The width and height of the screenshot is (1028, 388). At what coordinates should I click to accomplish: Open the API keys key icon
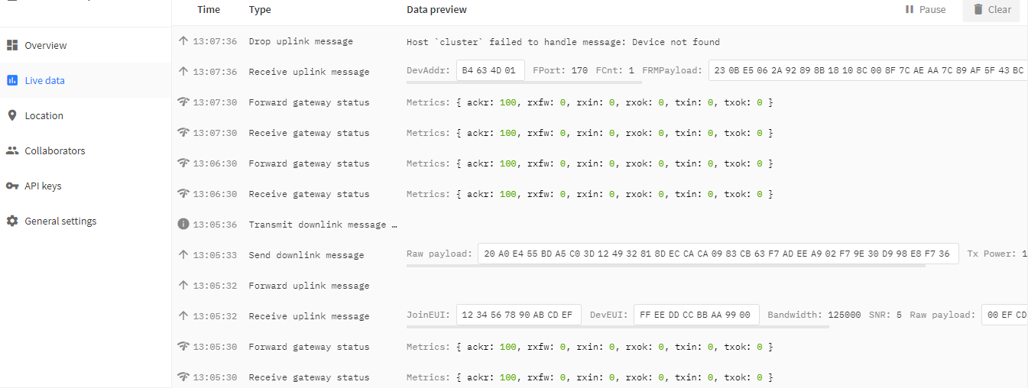(12, 186)
